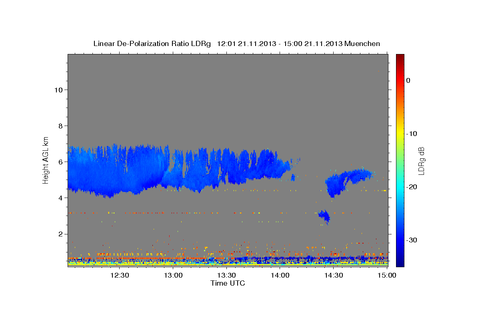Click the 'Height AGL km' axis label
The width and height of the screenshot is (480, 320).
(46, 160)
